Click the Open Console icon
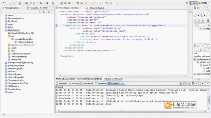Image resolution: width=211 pixels, height=118 pixels. pyautogui.click(x=199, y=84)
